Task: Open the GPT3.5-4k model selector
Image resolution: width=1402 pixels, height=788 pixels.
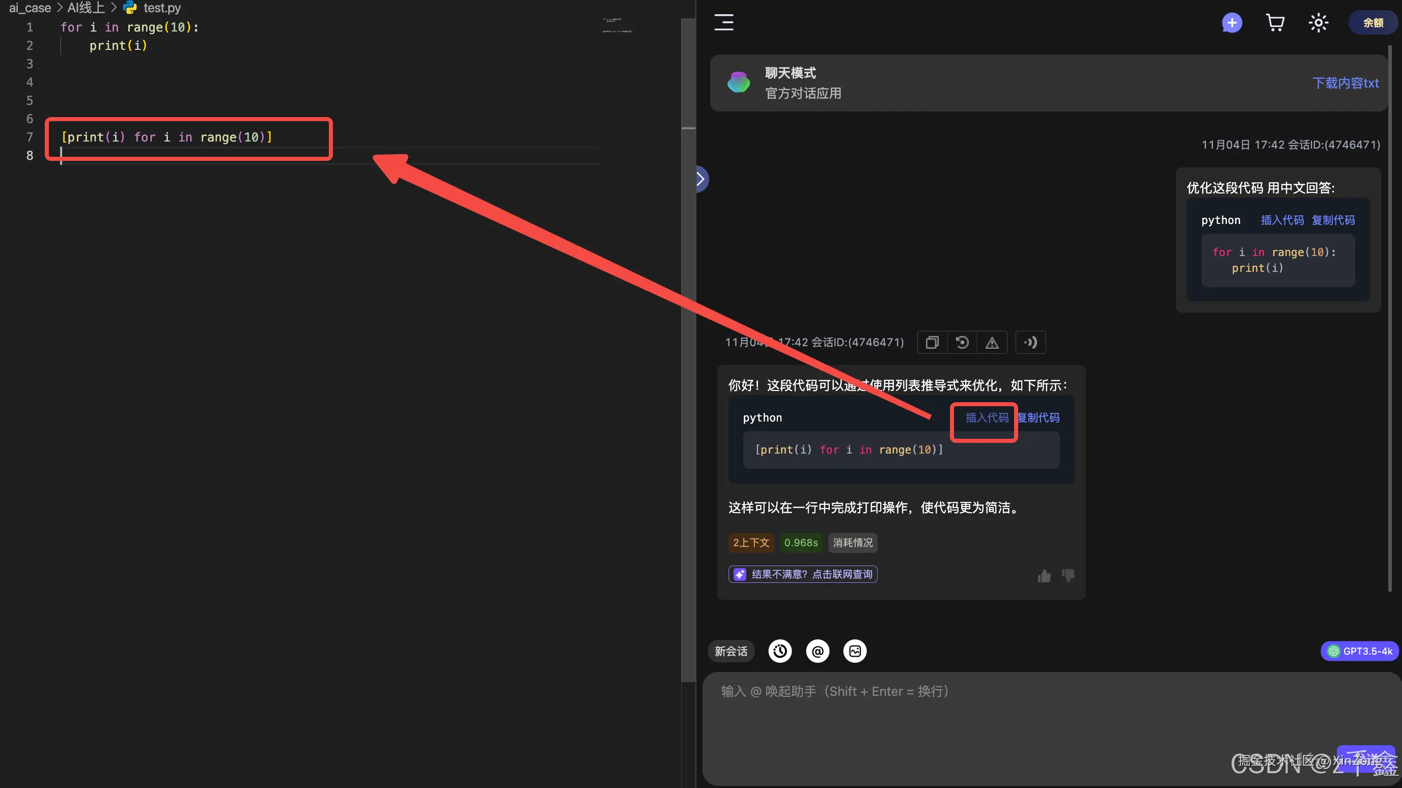Action: (x=1360, y=651)
